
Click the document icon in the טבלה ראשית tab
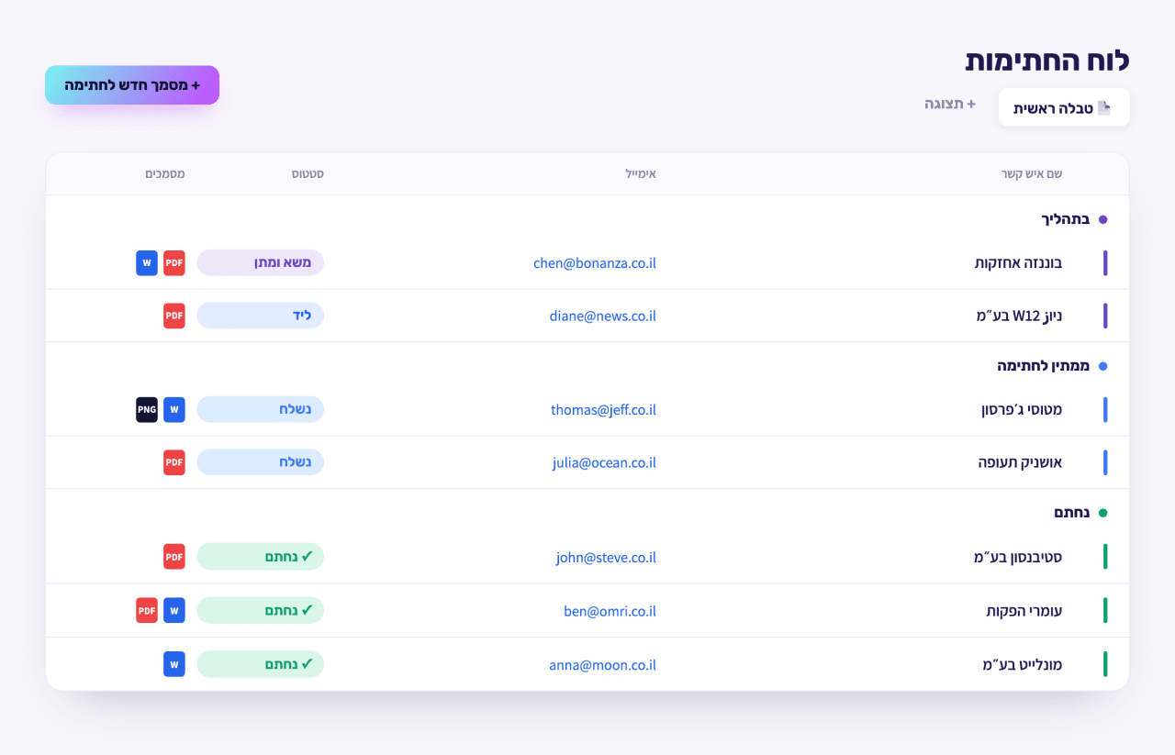click(1104, 108)
